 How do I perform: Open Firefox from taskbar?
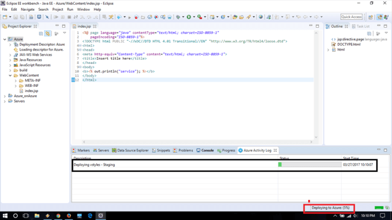coord(69,216)
